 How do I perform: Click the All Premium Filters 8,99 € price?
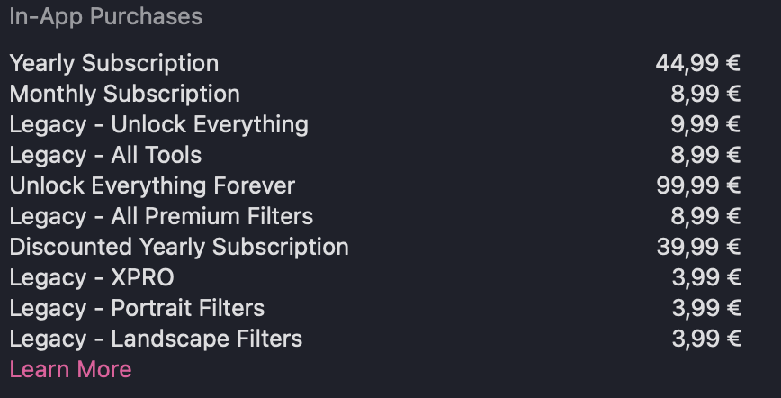click(x=705, y=216)
